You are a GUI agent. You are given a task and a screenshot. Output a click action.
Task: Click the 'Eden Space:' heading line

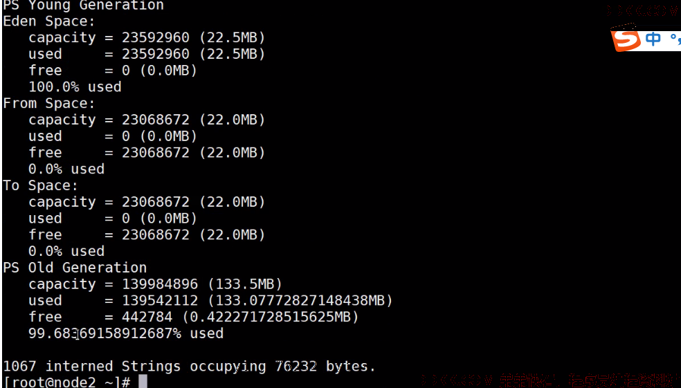(48, 21)
